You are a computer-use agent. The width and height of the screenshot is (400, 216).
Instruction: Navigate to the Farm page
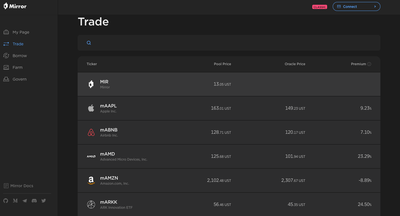[x=17, y=67]
